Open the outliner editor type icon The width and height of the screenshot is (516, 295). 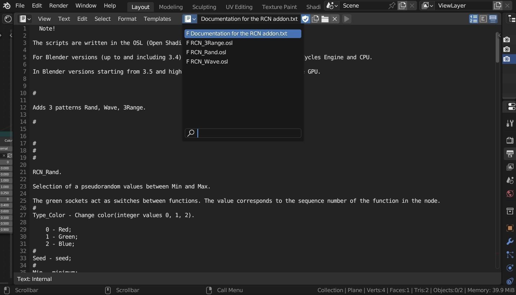[x=511, y=19]
